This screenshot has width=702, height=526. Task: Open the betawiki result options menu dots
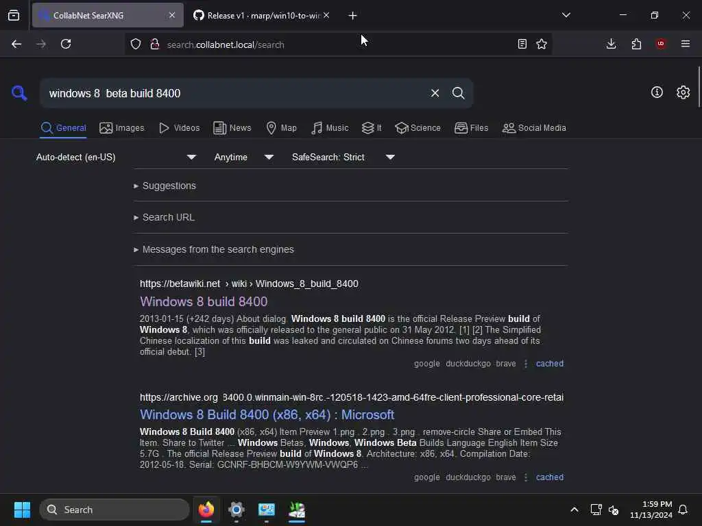(x=526, y=364)
